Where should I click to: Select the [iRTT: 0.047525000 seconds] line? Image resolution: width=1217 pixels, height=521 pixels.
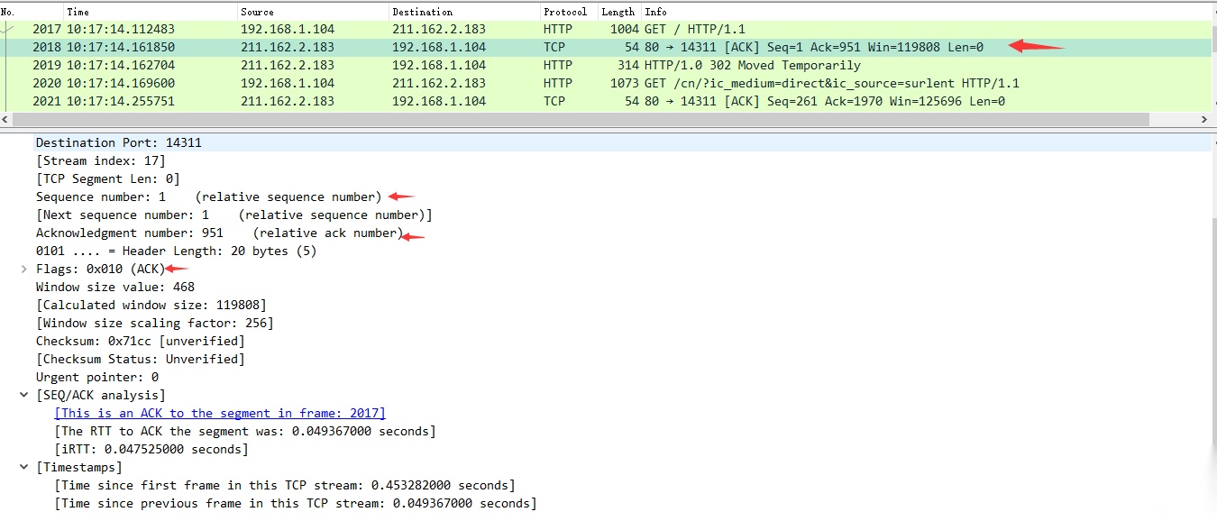coord(151,449)
